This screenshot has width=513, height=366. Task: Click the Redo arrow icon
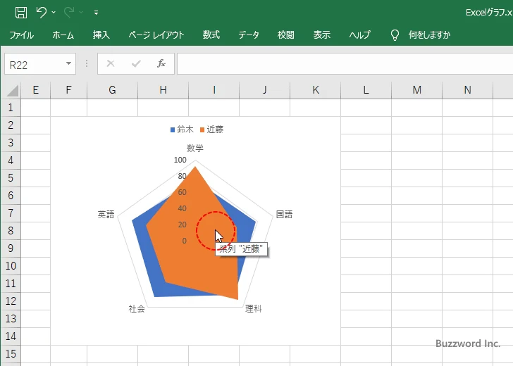(69, 13)
